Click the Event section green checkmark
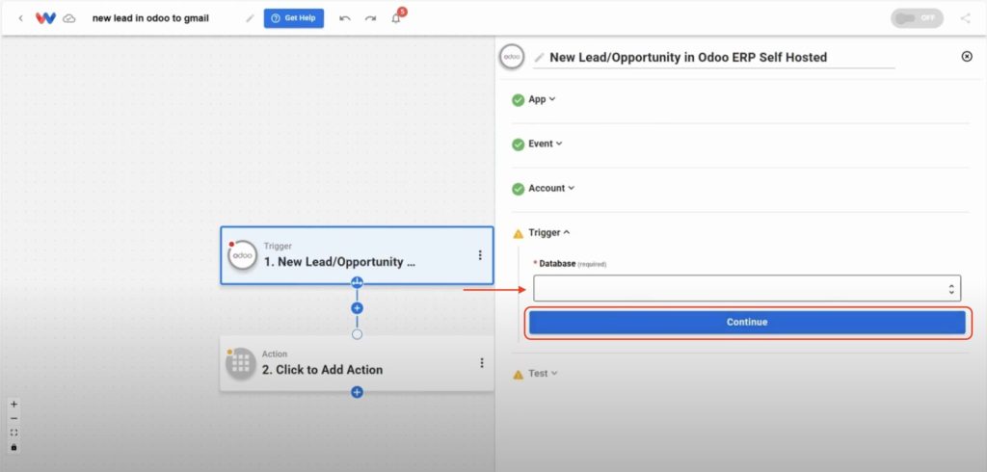 (518, 144)
